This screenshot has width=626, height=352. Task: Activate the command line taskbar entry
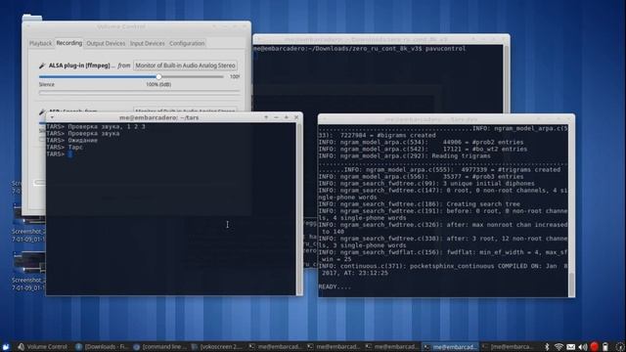[x=159, y=347]
